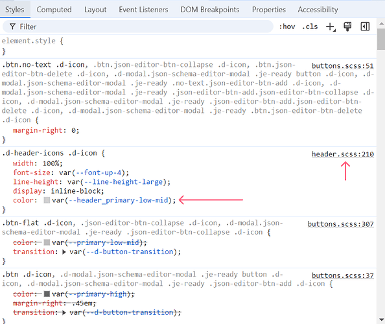Open the Layout tab
Screen dimensions: 385x324
click(95, 10)
